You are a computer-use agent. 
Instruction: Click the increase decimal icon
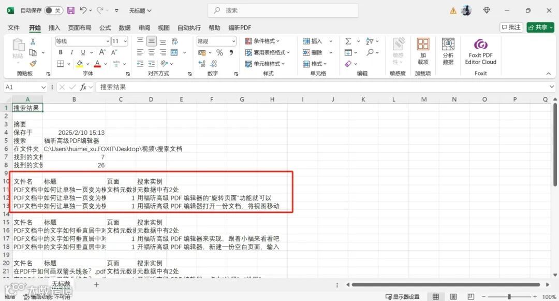(202, 64)
